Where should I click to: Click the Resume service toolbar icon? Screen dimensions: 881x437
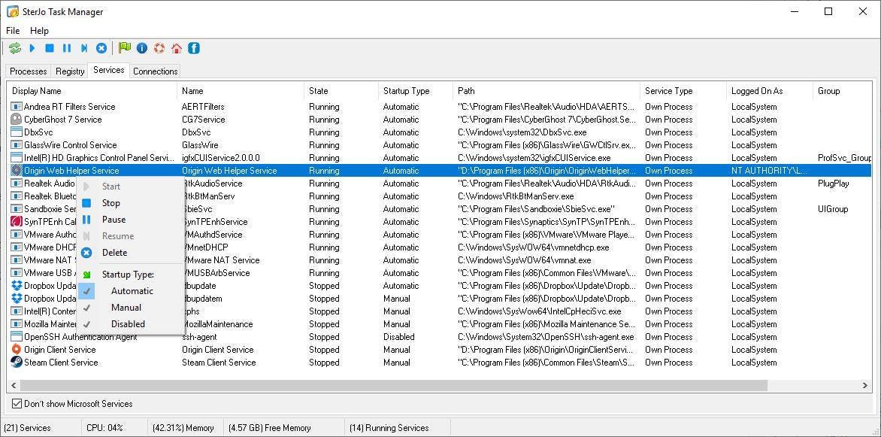click(x=84, y=48)
